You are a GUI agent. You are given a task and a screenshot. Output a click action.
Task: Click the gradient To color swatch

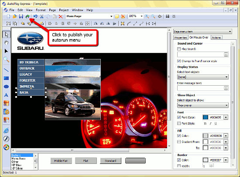click(206, 148)
